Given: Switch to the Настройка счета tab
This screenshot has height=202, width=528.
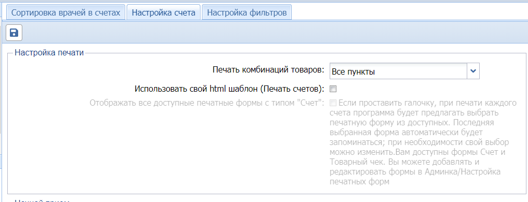Looking at the screenshot, I should (x=164, y=13).
